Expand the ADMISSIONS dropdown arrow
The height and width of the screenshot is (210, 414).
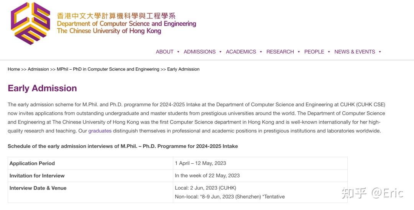click(220, 52)
